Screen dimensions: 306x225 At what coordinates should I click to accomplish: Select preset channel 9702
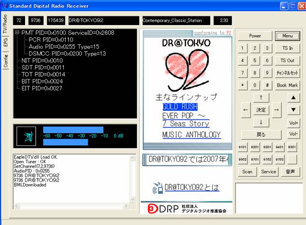267,159
